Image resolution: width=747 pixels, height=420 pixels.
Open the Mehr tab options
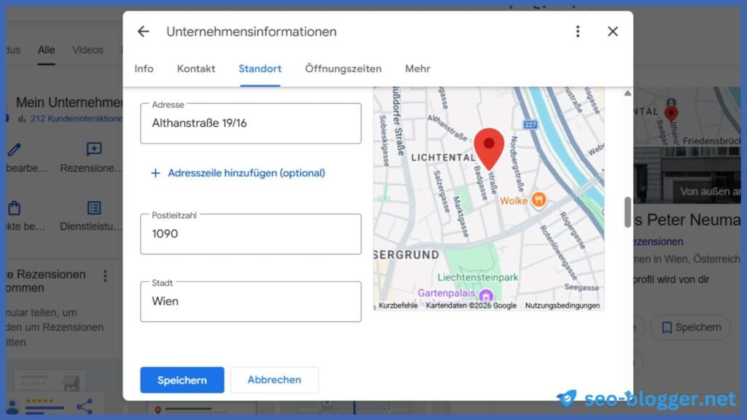tap(417, 69)
